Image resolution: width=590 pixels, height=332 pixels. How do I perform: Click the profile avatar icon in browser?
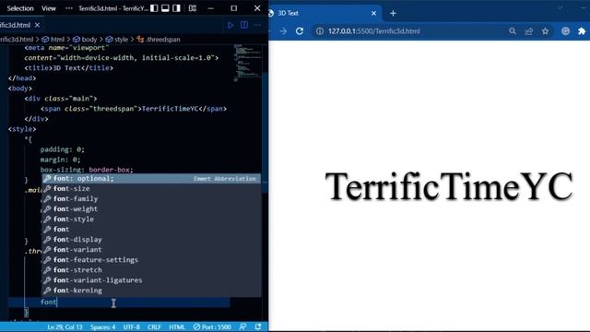565,31
